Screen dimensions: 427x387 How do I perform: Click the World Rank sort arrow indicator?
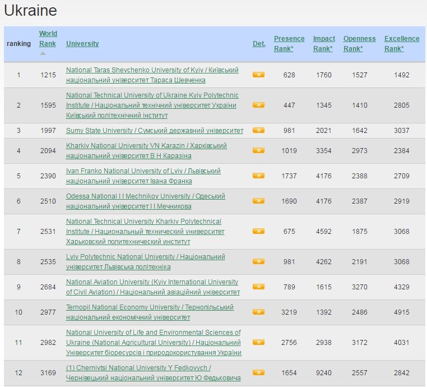(43, 54)
